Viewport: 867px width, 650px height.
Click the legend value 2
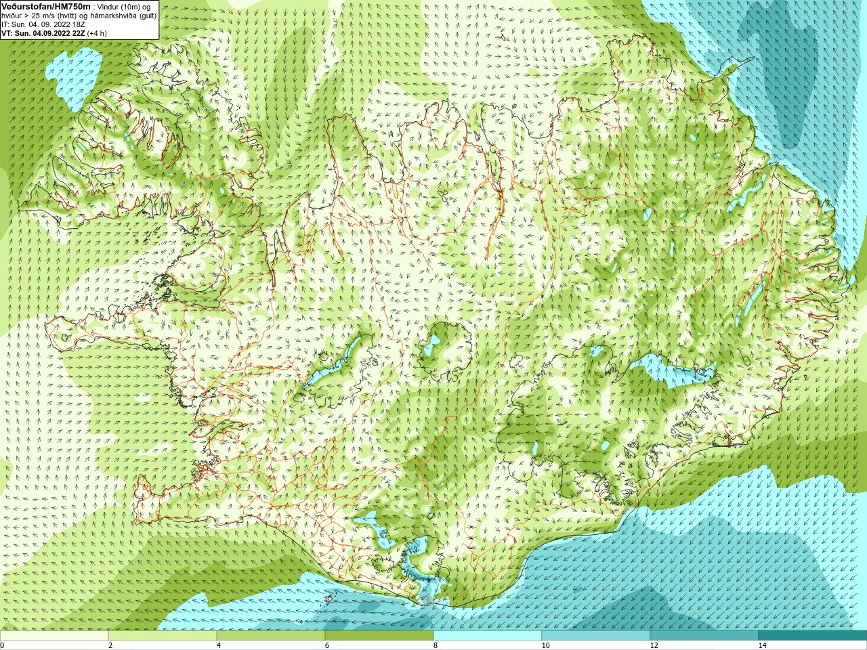pos(110,645)
